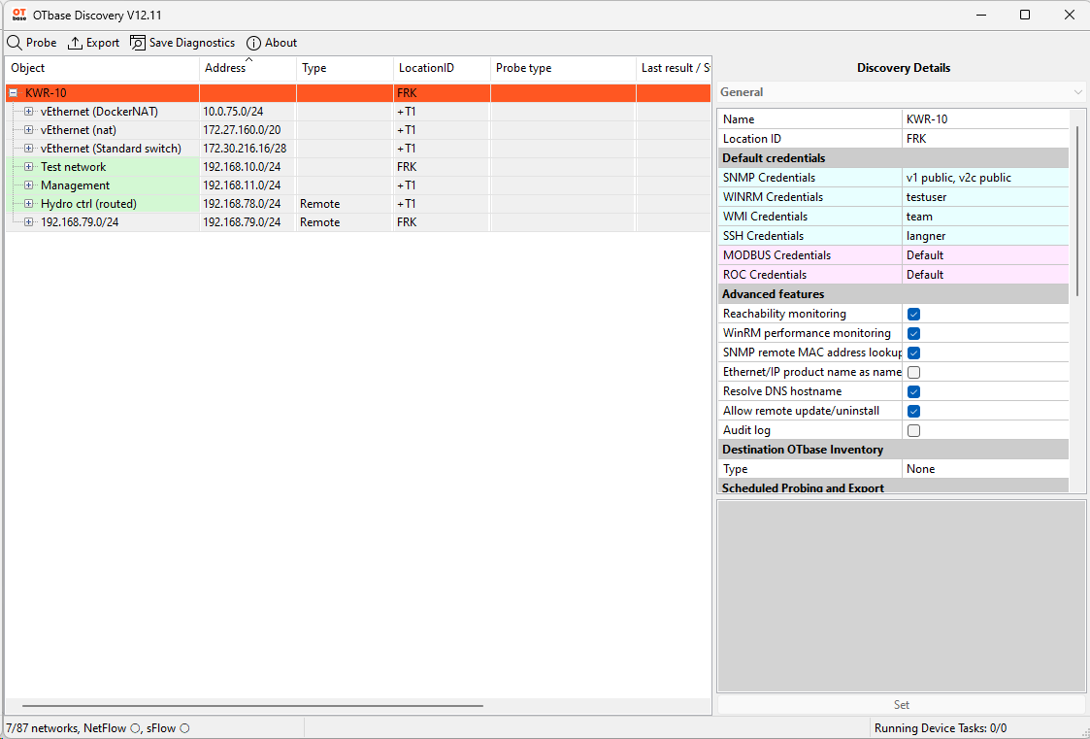Select address cell 172.27.160.0/20
This screenshot has width=1090, height=739.
point(248,130)
